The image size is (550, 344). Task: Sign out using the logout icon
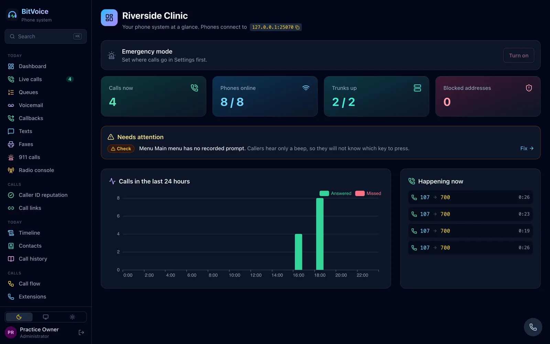coord(81,333)
